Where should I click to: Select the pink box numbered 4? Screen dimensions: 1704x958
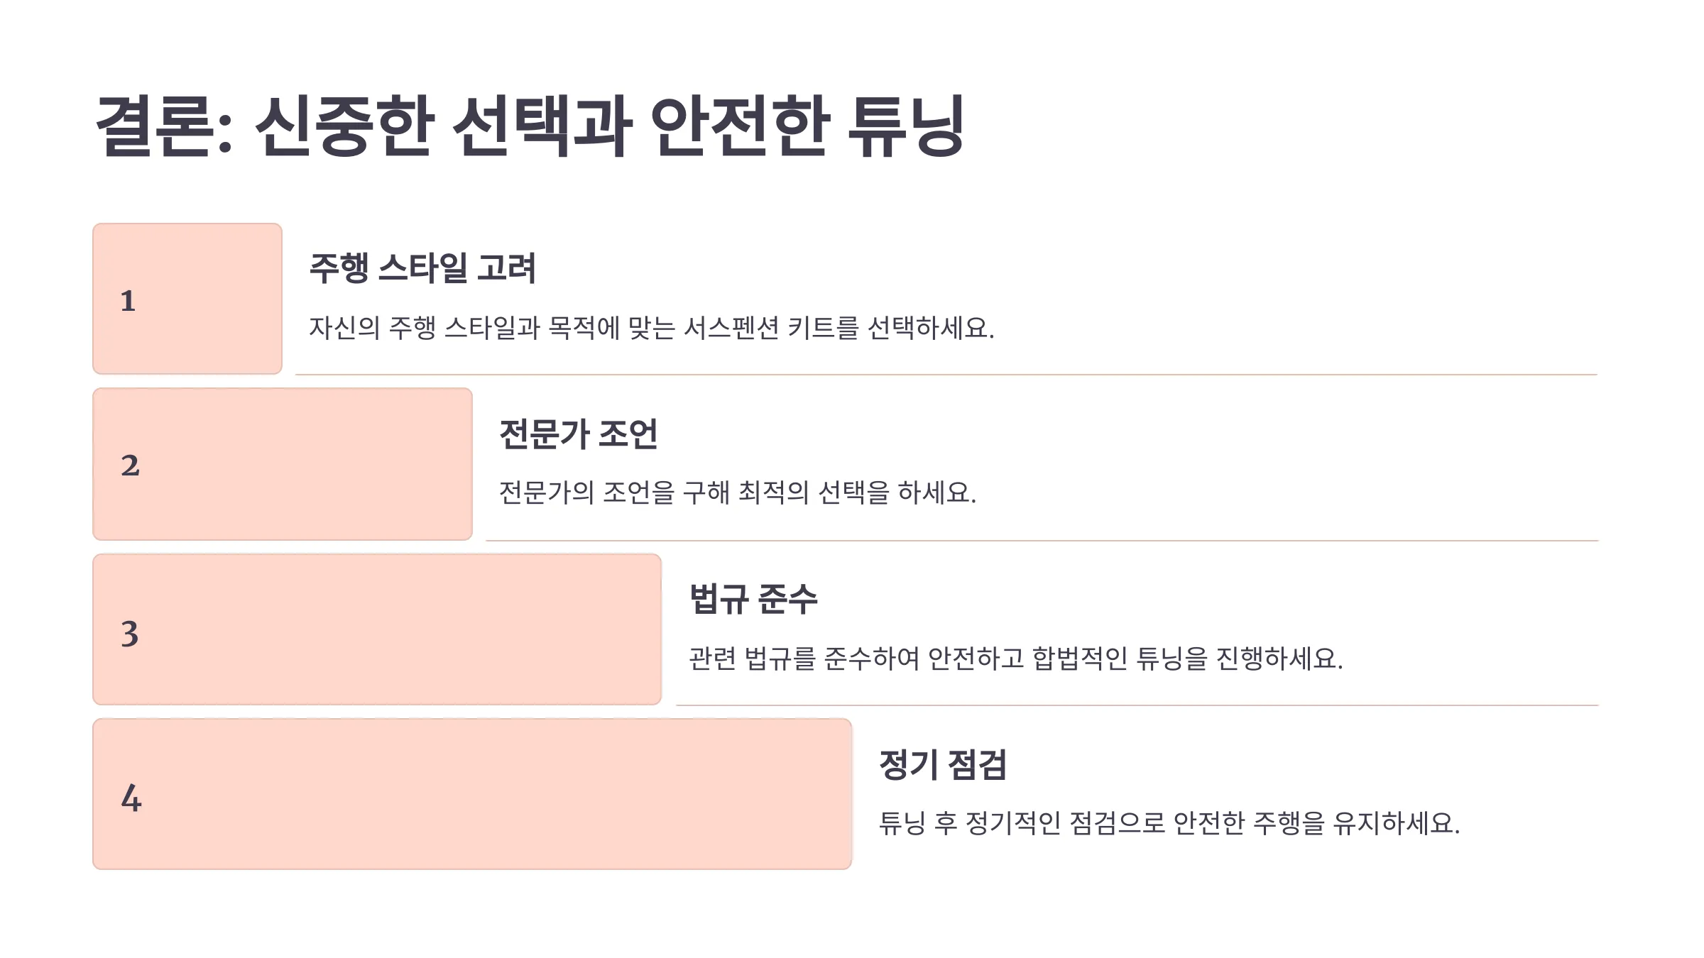472,794
